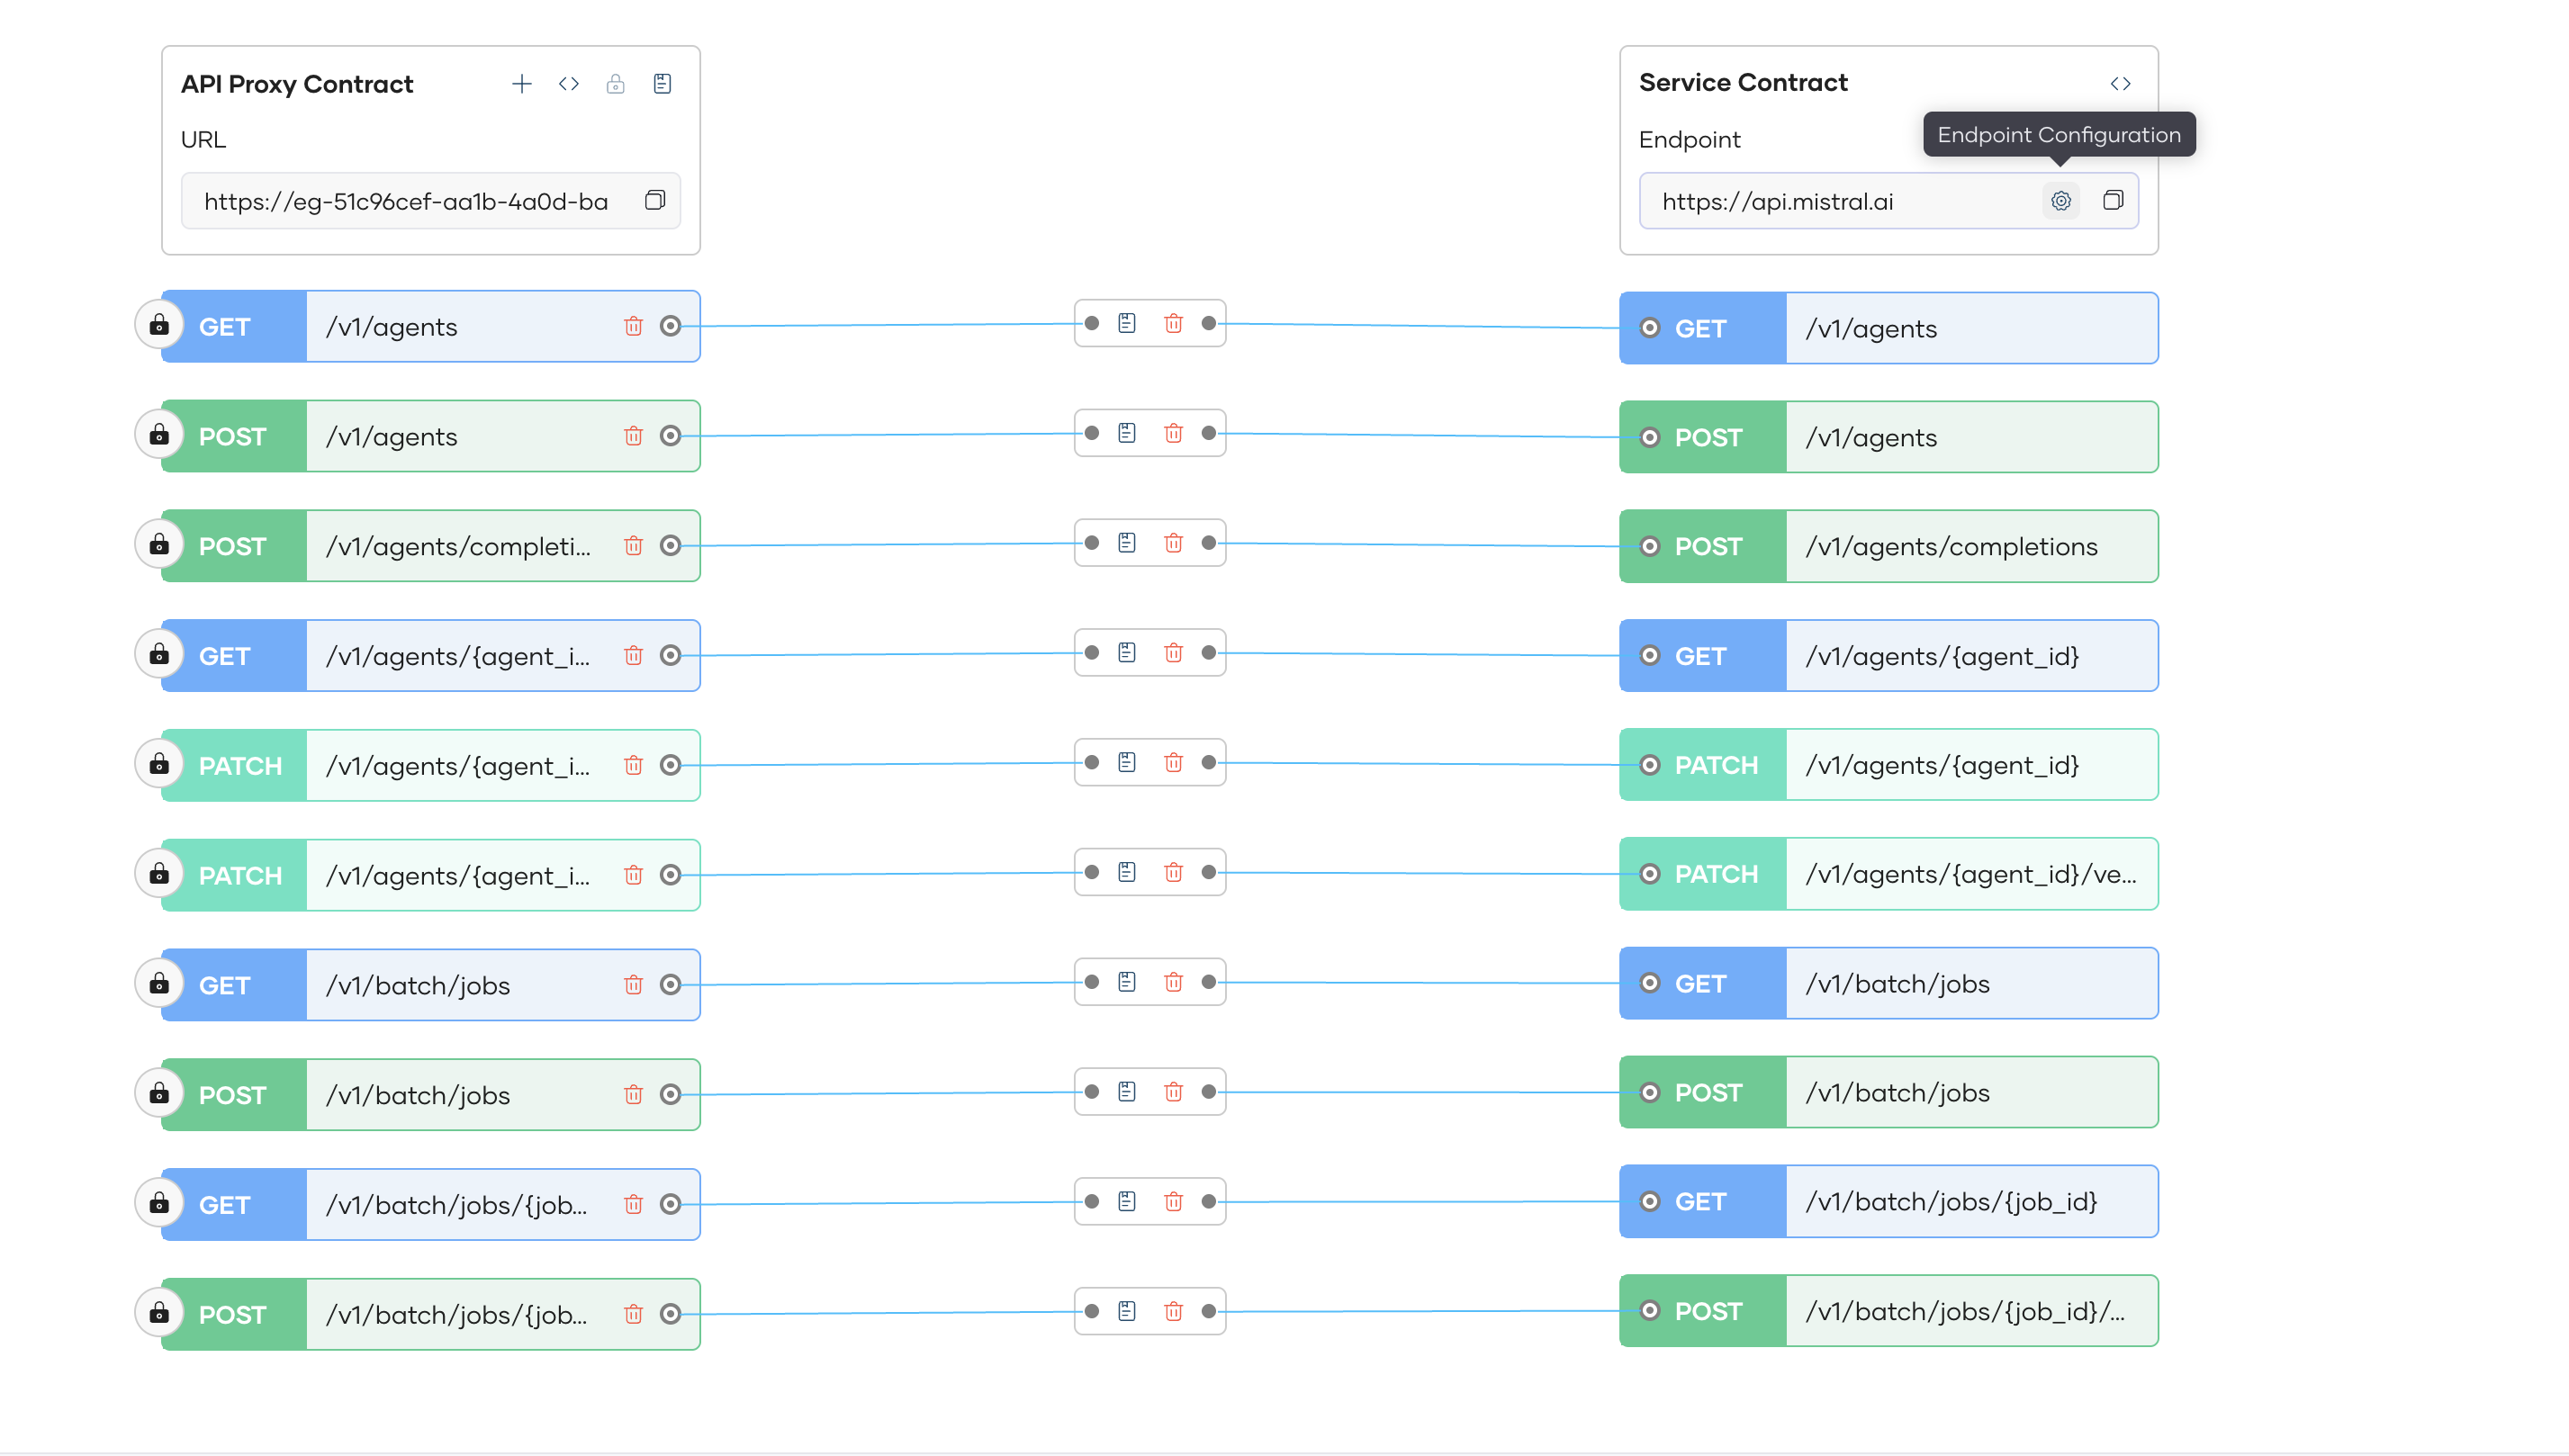Open code view in Service Contract header

click(x=2120, y=84)
